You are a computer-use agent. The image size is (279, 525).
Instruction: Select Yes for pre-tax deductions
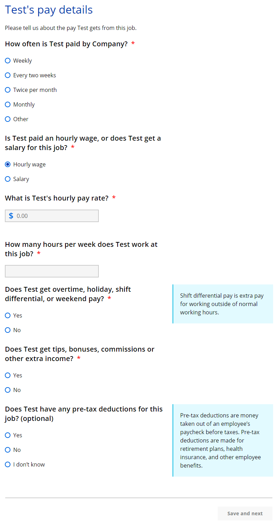tap(8, 436)
